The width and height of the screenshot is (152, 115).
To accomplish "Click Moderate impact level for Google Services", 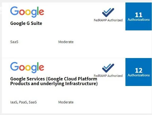I will [66, 102].
